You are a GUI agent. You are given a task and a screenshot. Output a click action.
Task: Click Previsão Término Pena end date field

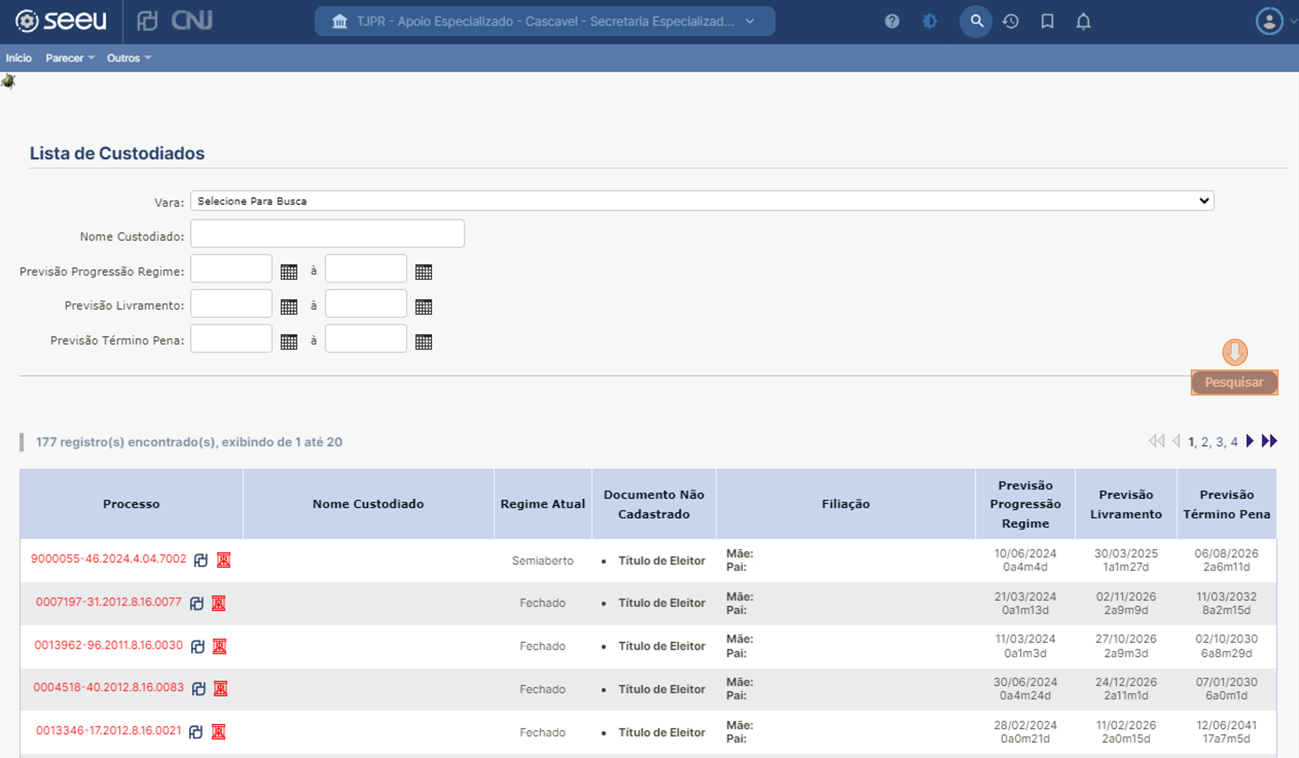[x=366, y=338]
